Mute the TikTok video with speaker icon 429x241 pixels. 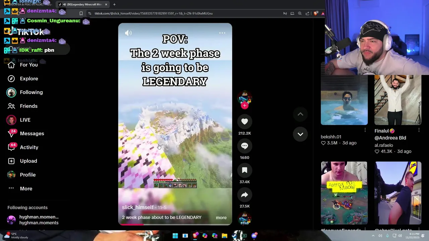point(128,33)
